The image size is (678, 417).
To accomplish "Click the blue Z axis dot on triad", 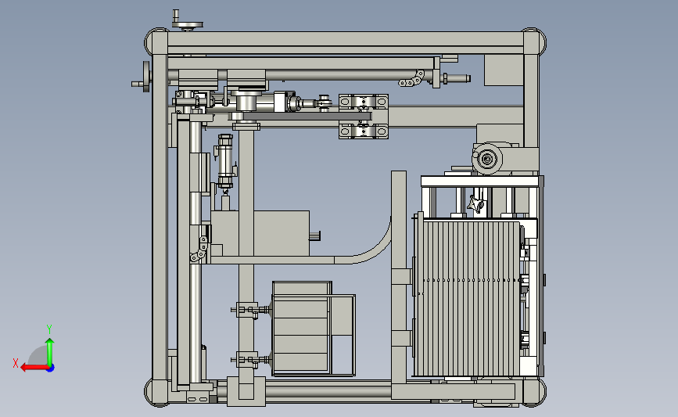I will (51, 368).
